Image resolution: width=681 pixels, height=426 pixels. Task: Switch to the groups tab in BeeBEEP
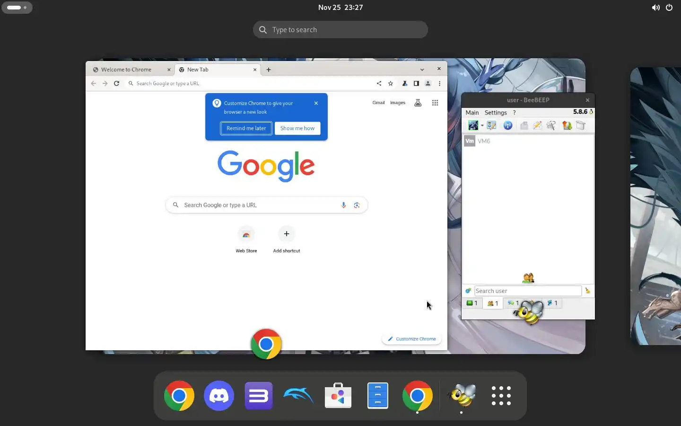493,303
